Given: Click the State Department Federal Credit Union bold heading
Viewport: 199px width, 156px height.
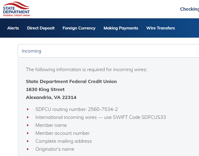Looking at the screenshot, I should 71,81.
